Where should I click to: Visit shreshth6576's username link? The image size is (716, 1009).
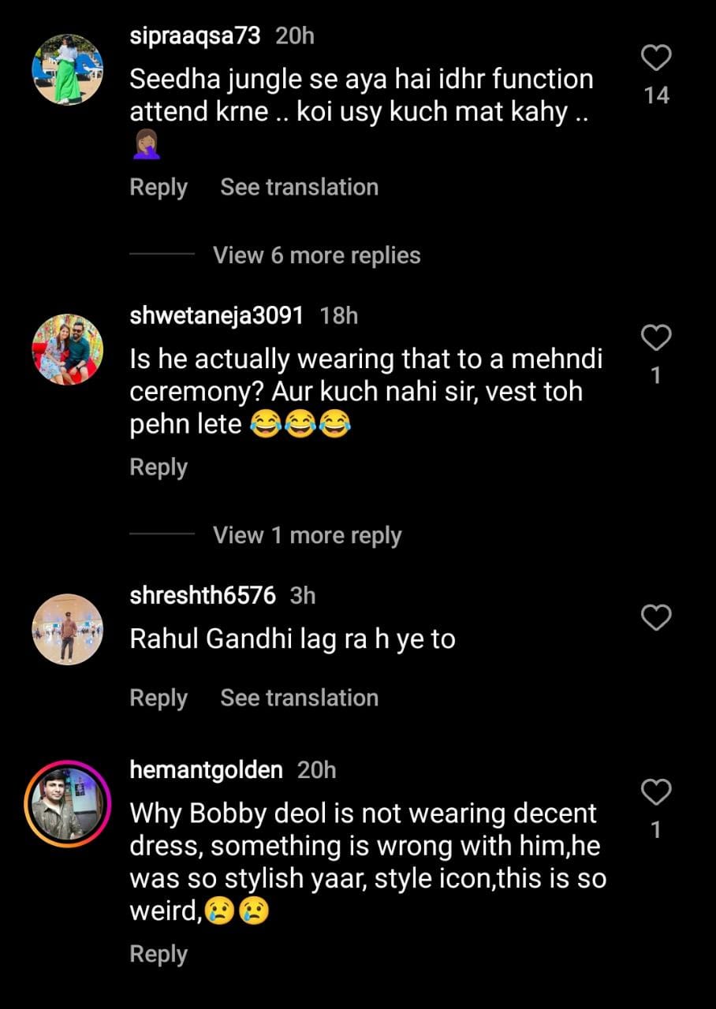tap(203, 596)
